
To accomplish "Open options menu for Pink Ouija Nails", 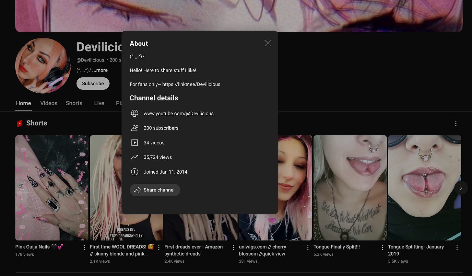I will (84, 247).
